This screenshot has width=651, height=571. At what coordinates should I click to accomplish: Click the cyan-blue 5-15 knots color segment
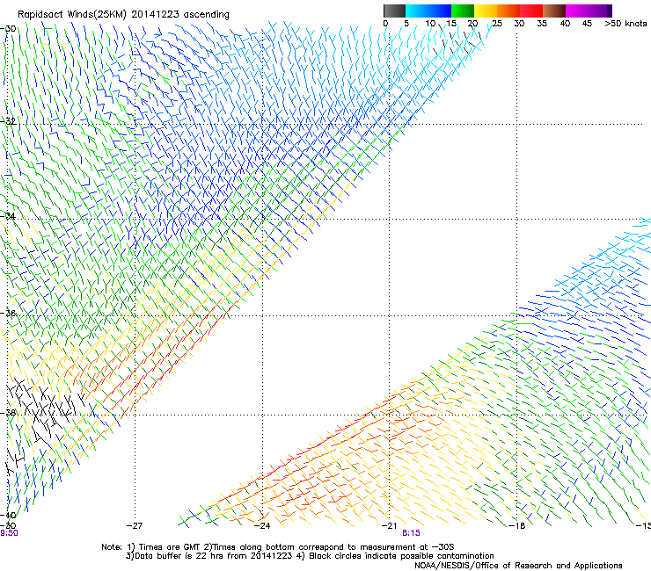coord(428,11)
